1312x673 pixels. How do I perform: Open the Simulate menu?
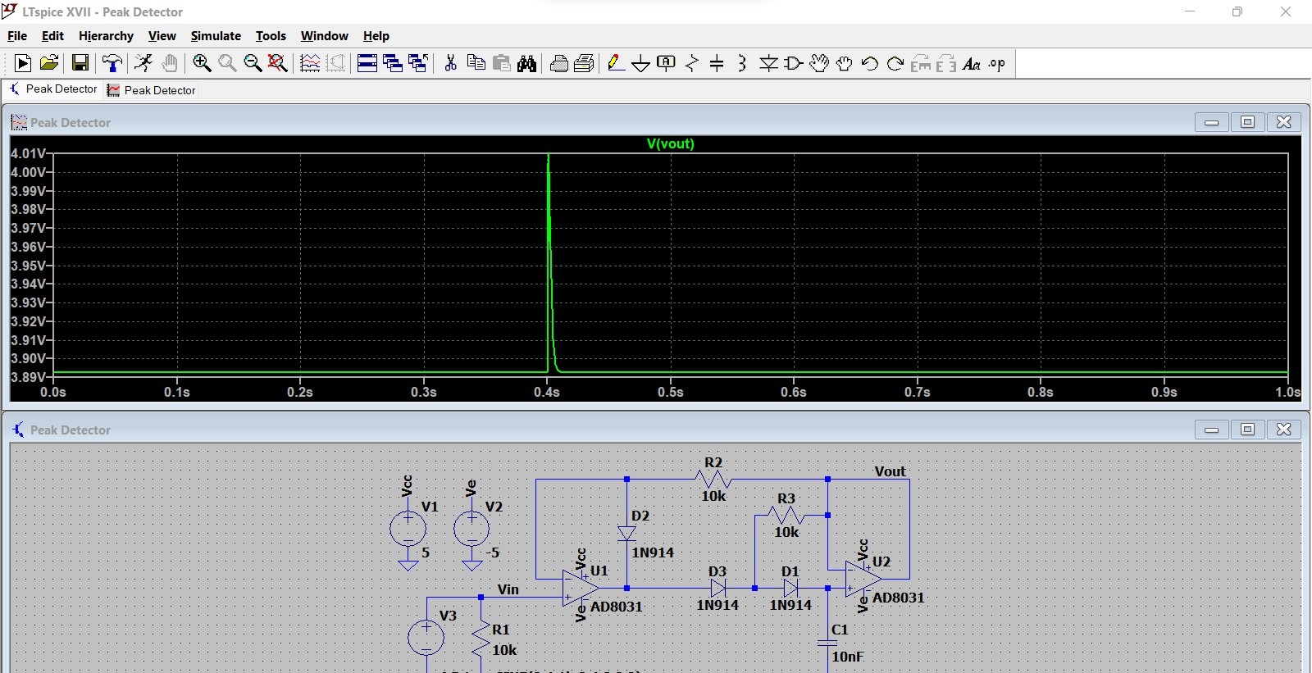tap(216, 36)
